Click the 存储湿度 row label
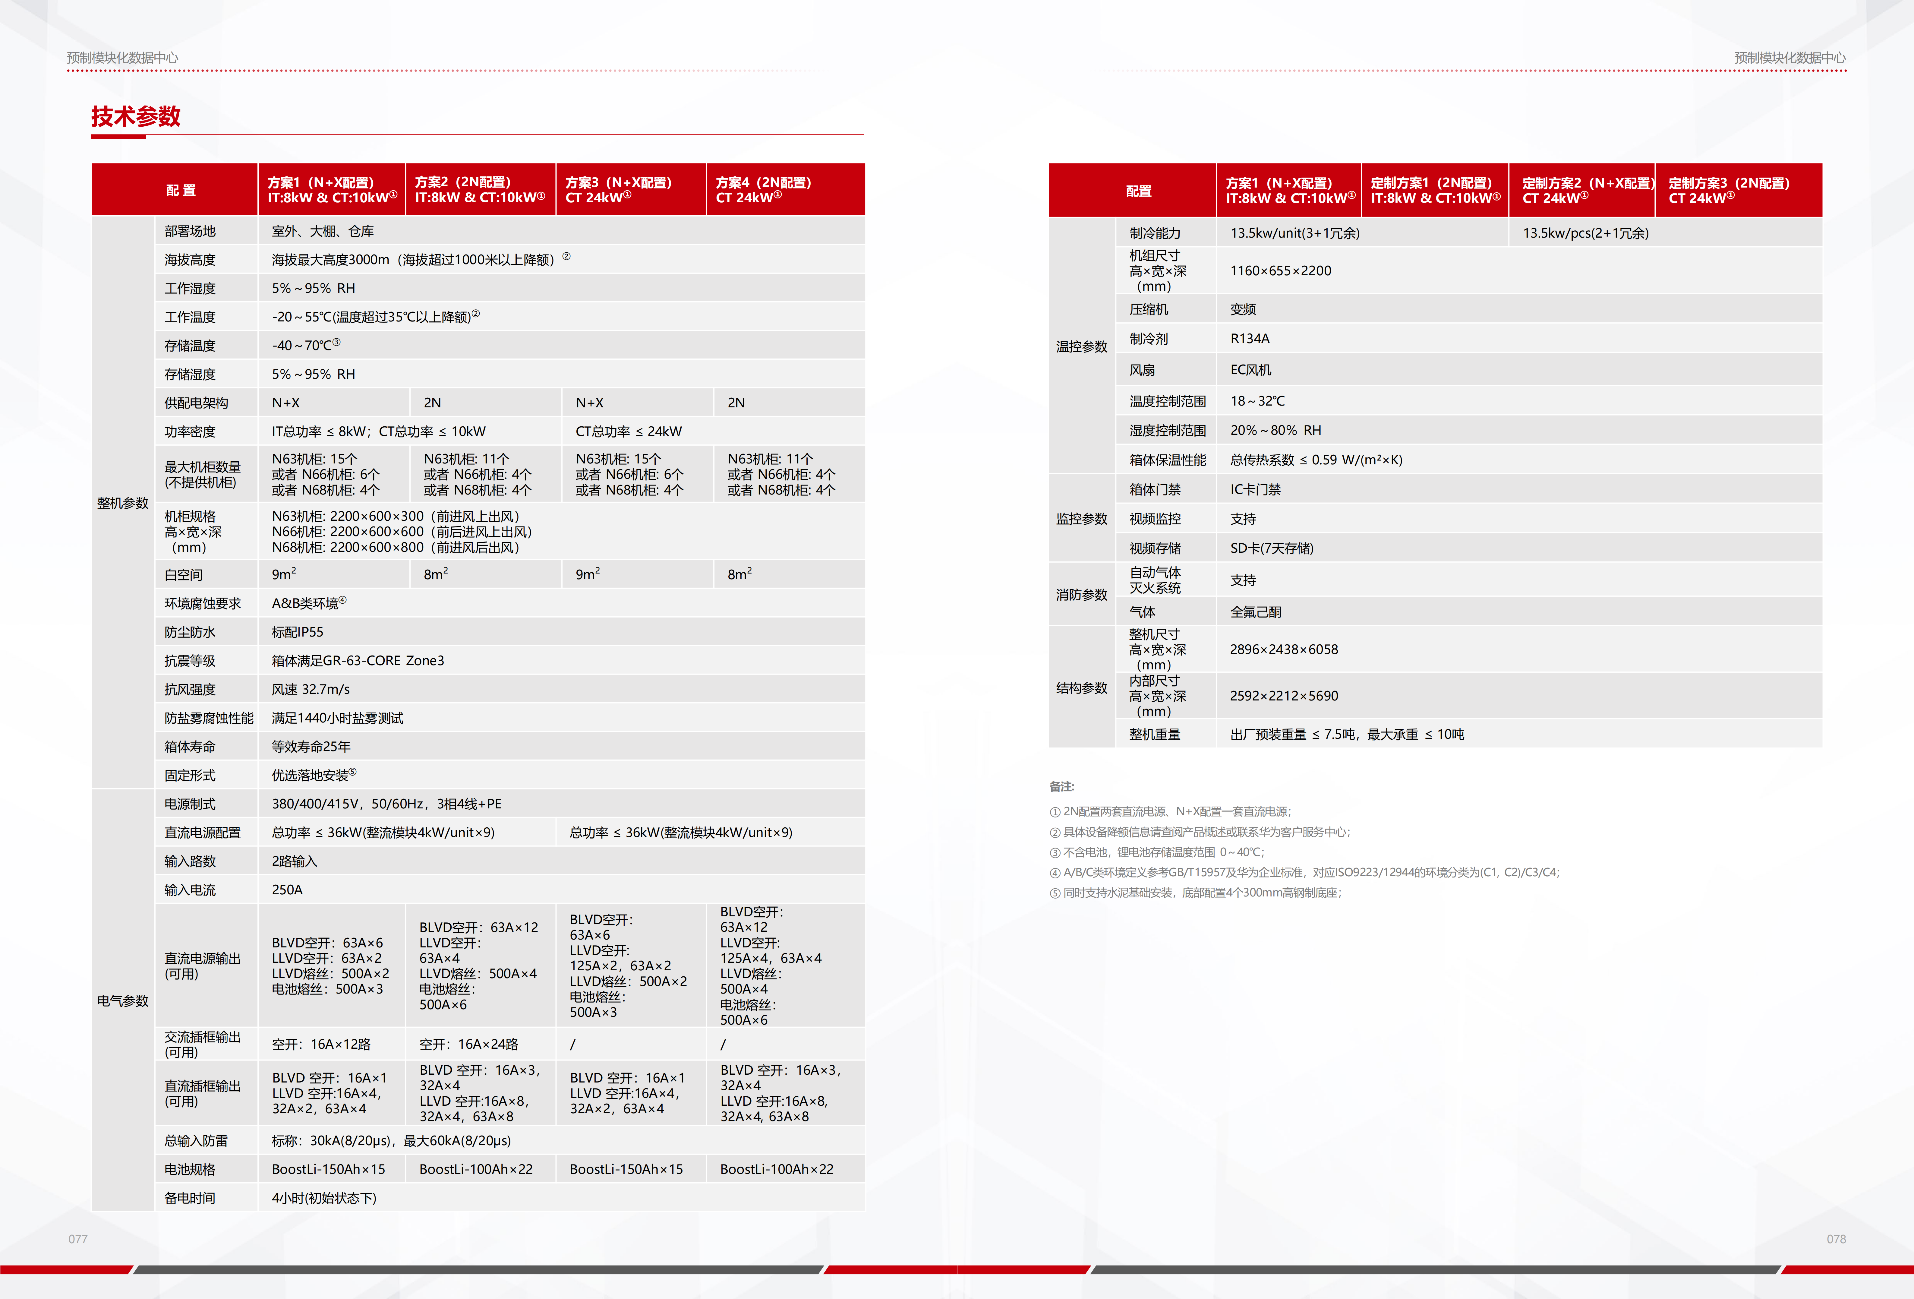 coord(190,374)
